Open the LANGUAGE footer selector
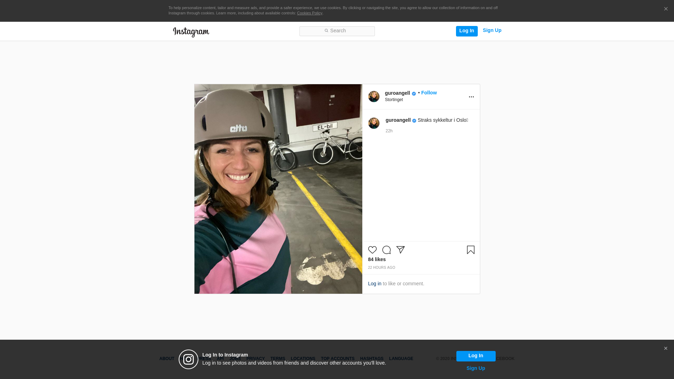 click(401, 359)
